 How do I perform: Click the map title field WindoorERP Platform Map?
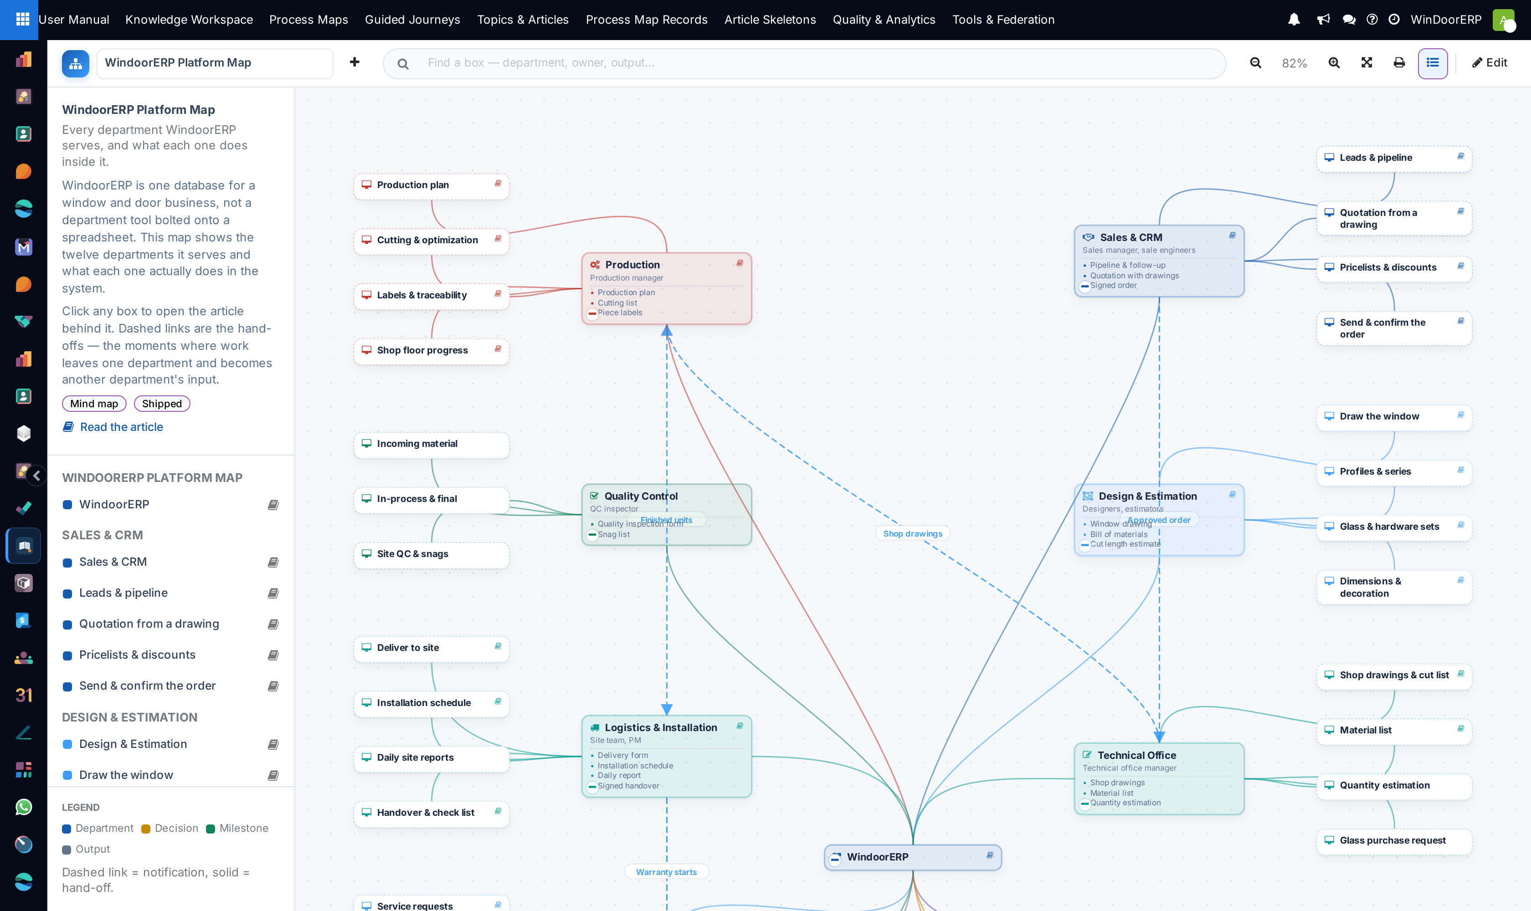click(x=215, y=63)
